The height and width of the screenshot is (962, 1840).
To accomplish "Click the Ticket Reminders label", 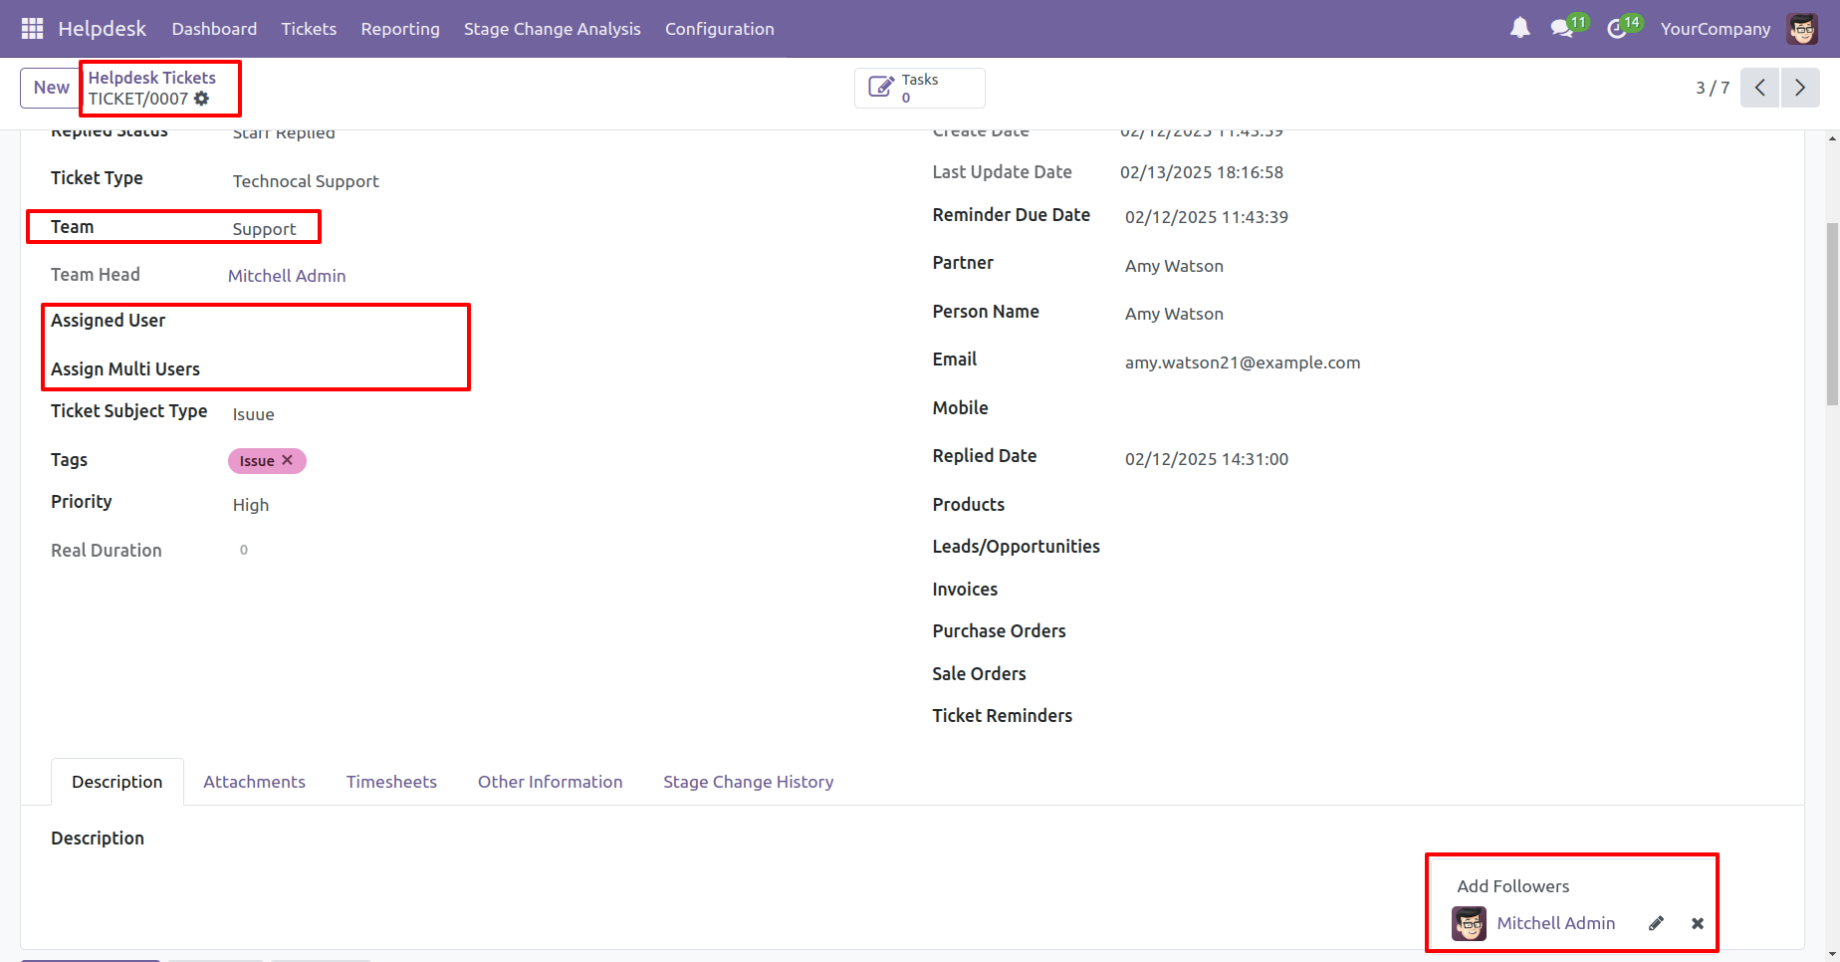I will coord(1002,716).
